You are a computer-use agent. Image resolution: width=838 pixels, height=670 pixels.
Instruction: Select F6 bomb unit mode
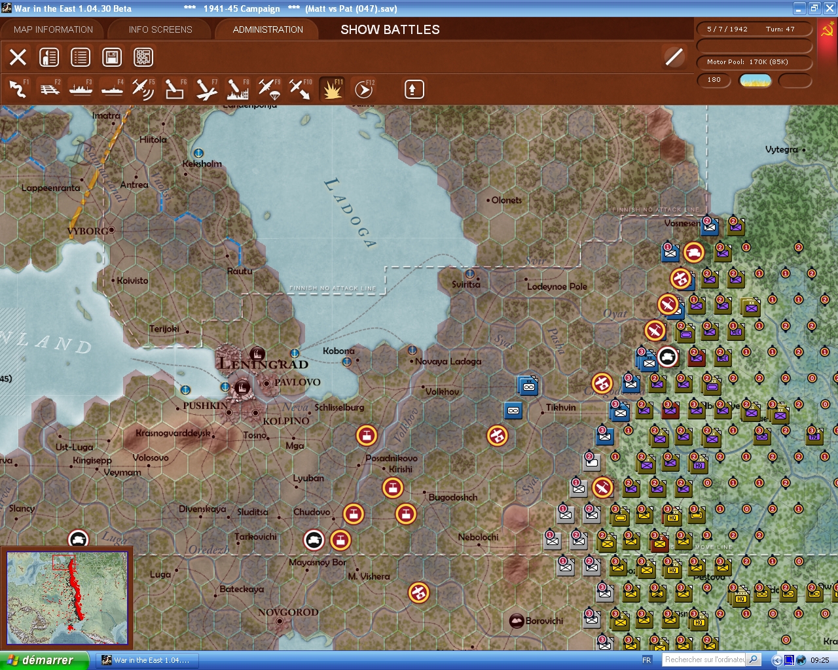(x=175, y=89)
